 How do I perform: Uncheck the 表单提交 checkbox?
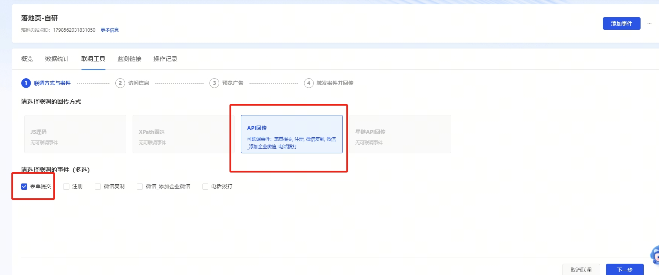click(x=24, y=187)
